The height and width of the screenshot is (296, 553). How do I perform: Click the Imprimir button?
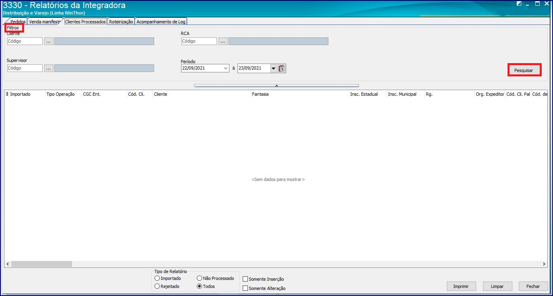[461, 286]
